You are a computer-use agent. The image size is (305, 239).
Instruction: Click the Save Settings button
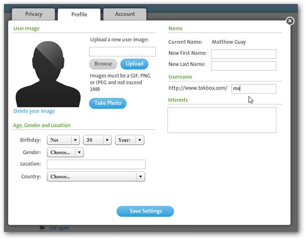tap(145, 211)
